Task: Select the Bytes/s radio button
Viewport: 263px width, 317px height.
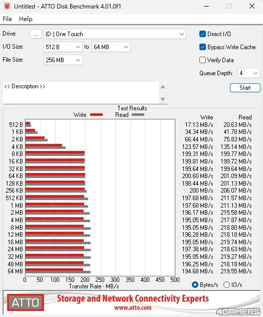Action: tap(195, 285)
